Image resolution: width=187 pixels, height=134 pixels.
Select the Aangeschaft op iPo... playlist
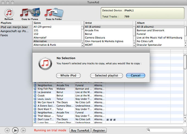(x=16, y=31)
